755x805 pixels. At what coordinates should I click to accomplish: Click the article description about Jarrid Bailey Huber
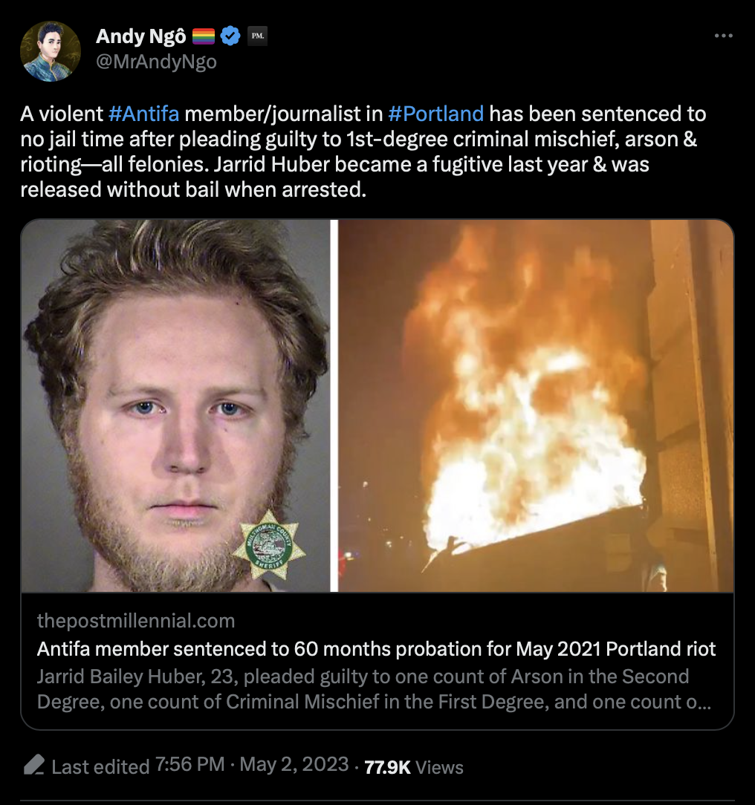pos(374,689)
